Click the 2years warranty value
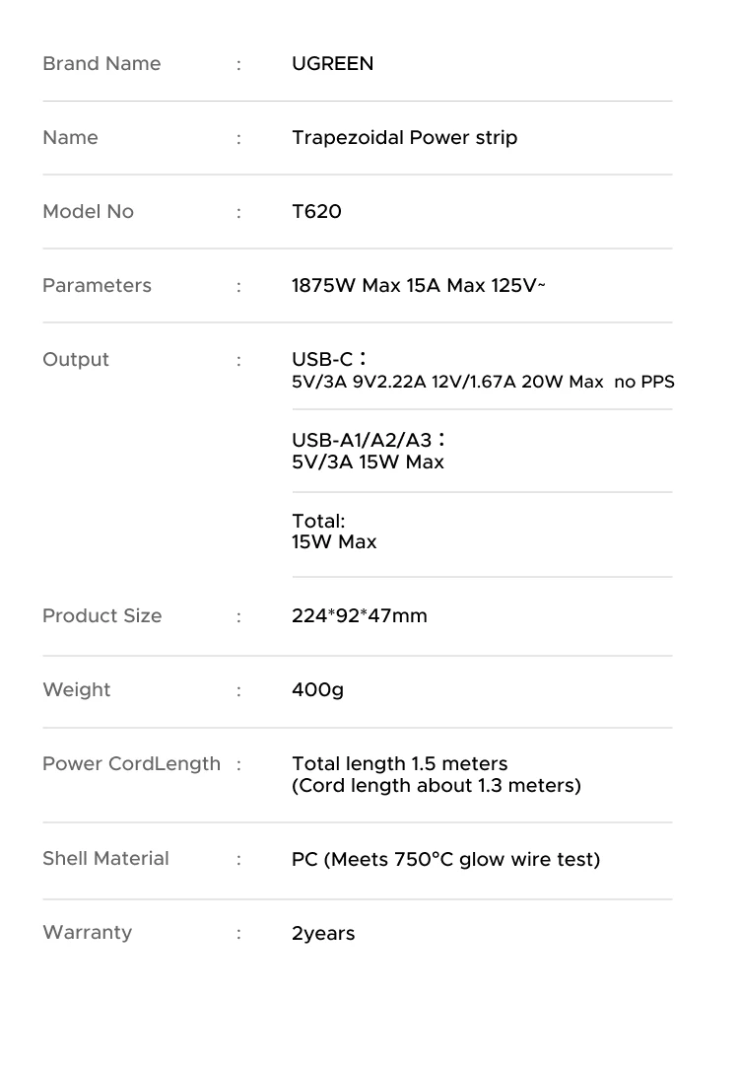The width and height of the screenshot is (739, 1066). pyautogui.click(x=323, y=934)
